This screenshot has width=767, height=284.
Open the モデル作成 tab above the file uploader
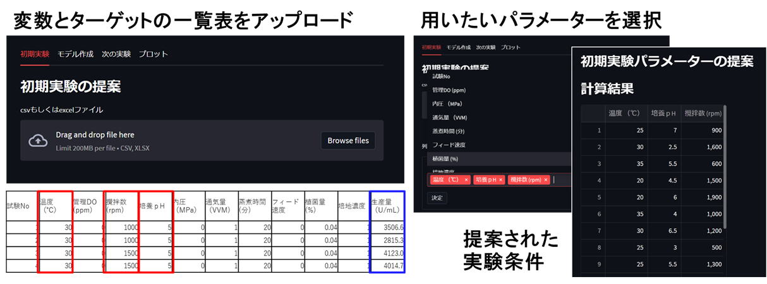click(x=75, y=54)
